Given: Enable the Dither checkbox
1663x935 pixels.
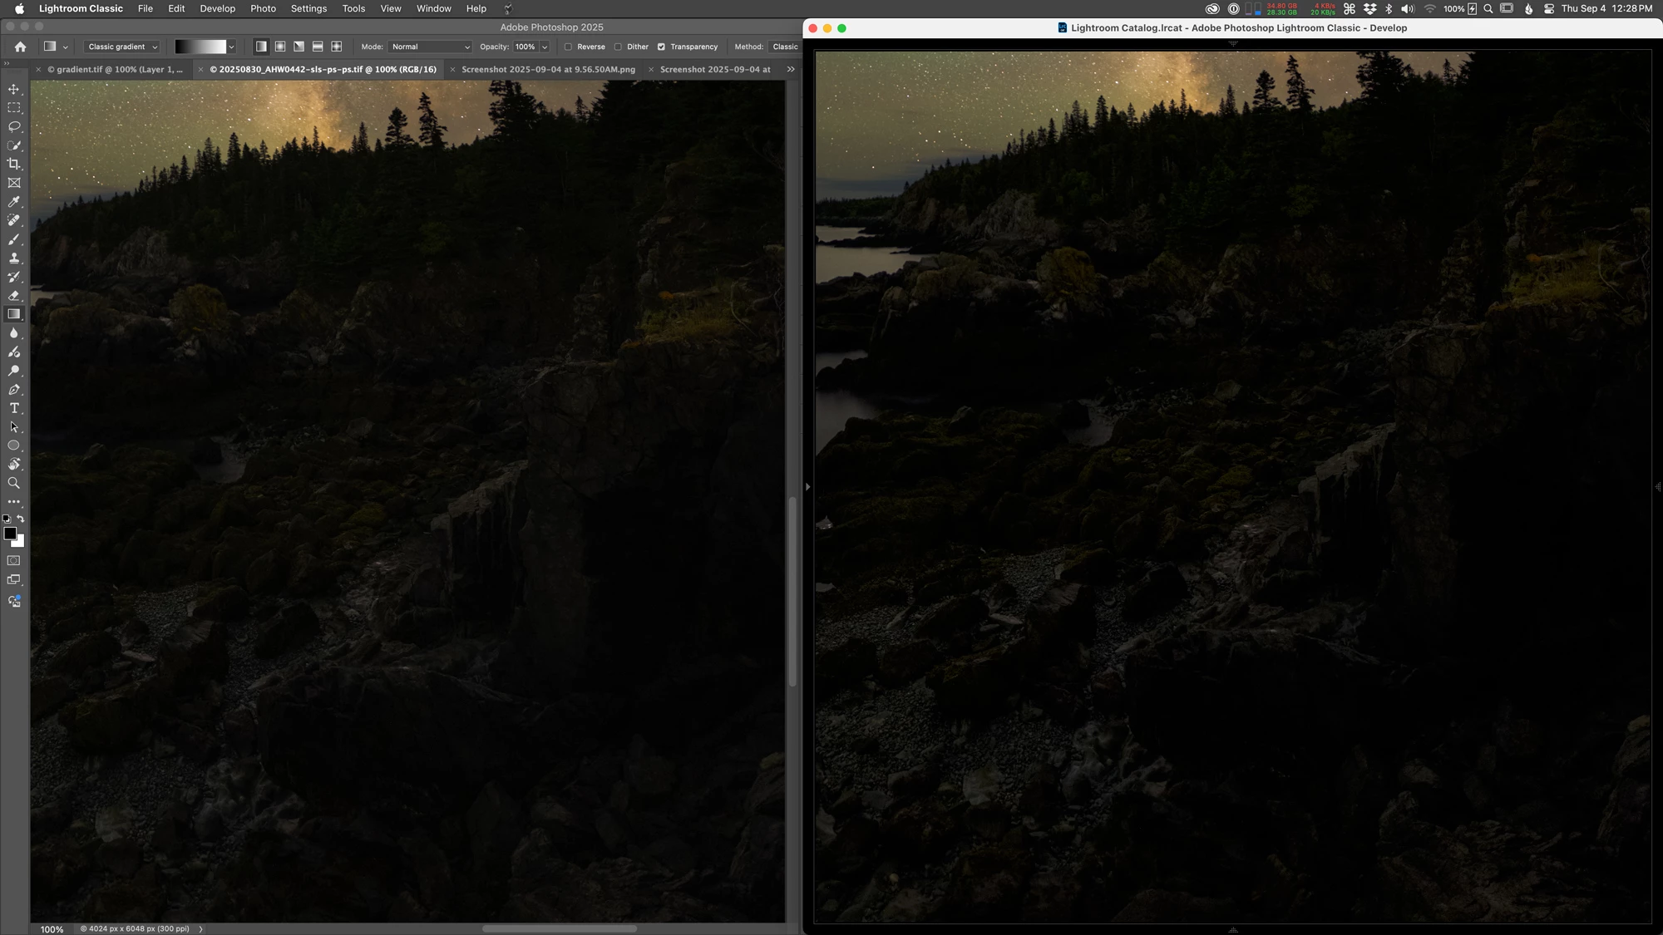Looking at the screenshot, I should tap(618, 47).
